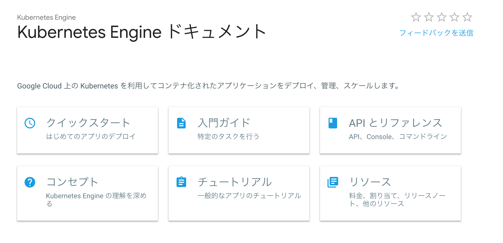Open the 入門ガイド card title
Viewport: 503px width, 243px height.
point(224,123)
